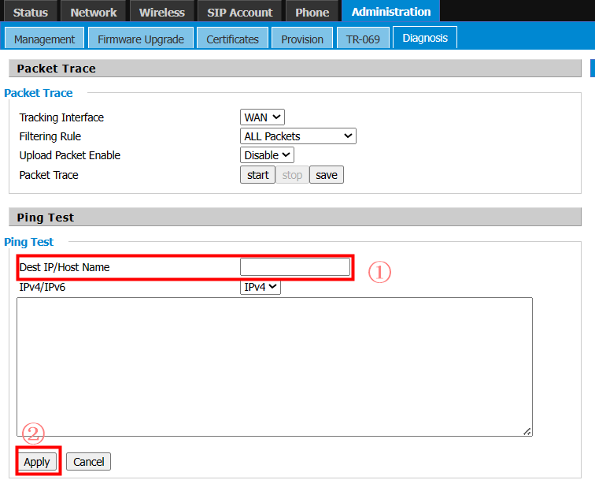
Task: Click the IPv4/IPv6 label text
Action: pyautogui.click(x=42, y=287)
